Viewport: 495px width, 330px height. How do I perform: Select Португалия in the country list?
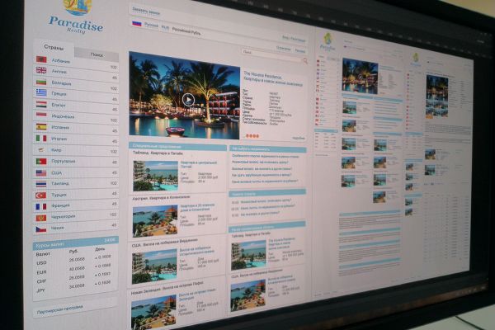tap(64, 161)
